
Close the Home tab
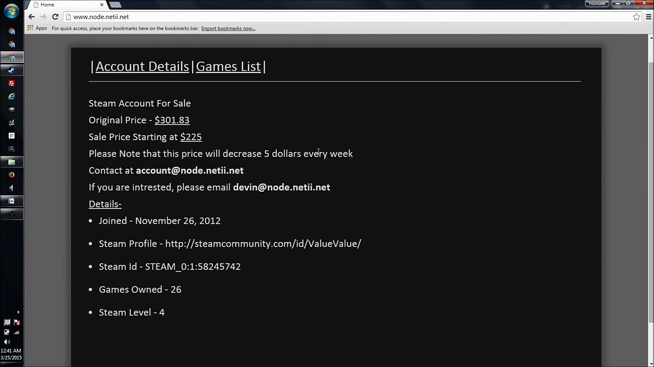point(102,5)
